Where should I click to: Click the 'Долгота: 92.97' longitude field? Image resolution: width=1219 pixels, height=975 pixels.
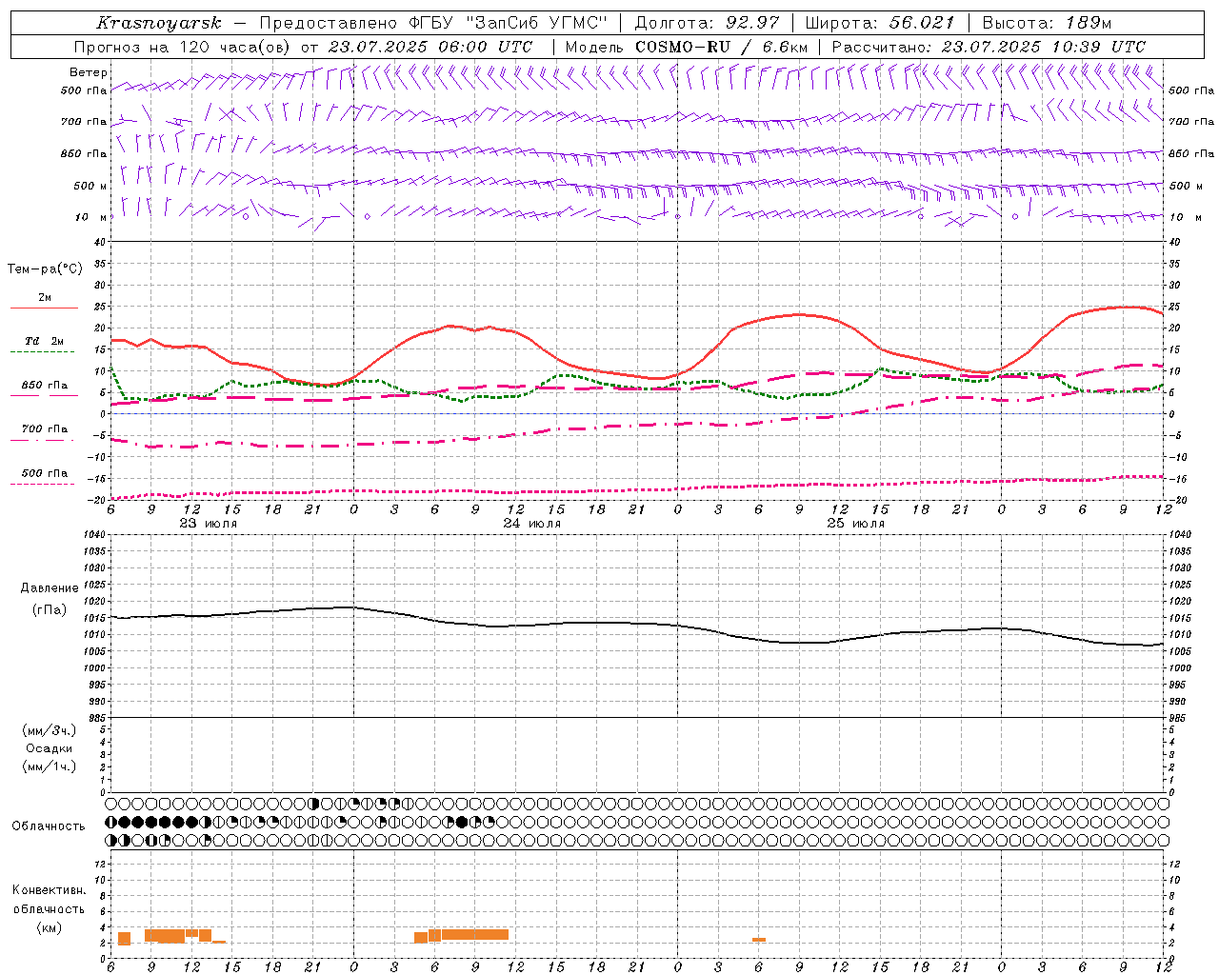(706, 23)
